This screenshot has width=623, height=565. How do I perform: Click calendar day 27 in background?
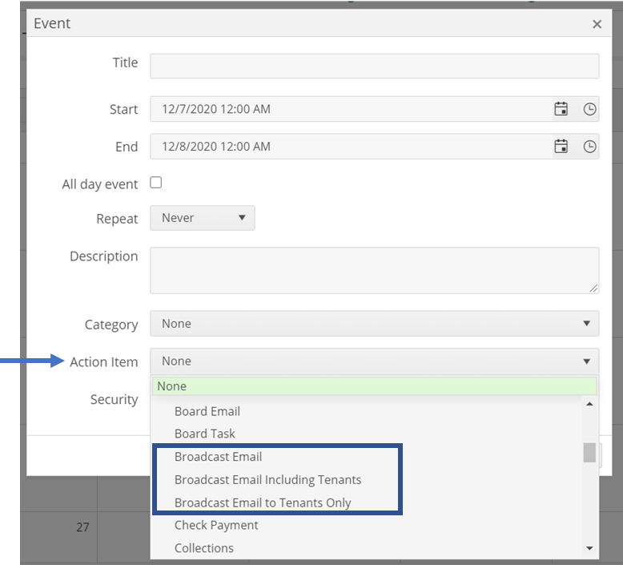coord(82,527)
